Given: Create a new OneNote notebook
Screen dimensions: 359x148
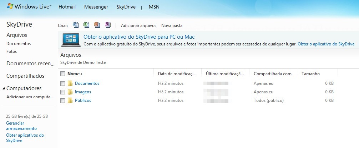Looking at the screenshot, I should 108,25.
